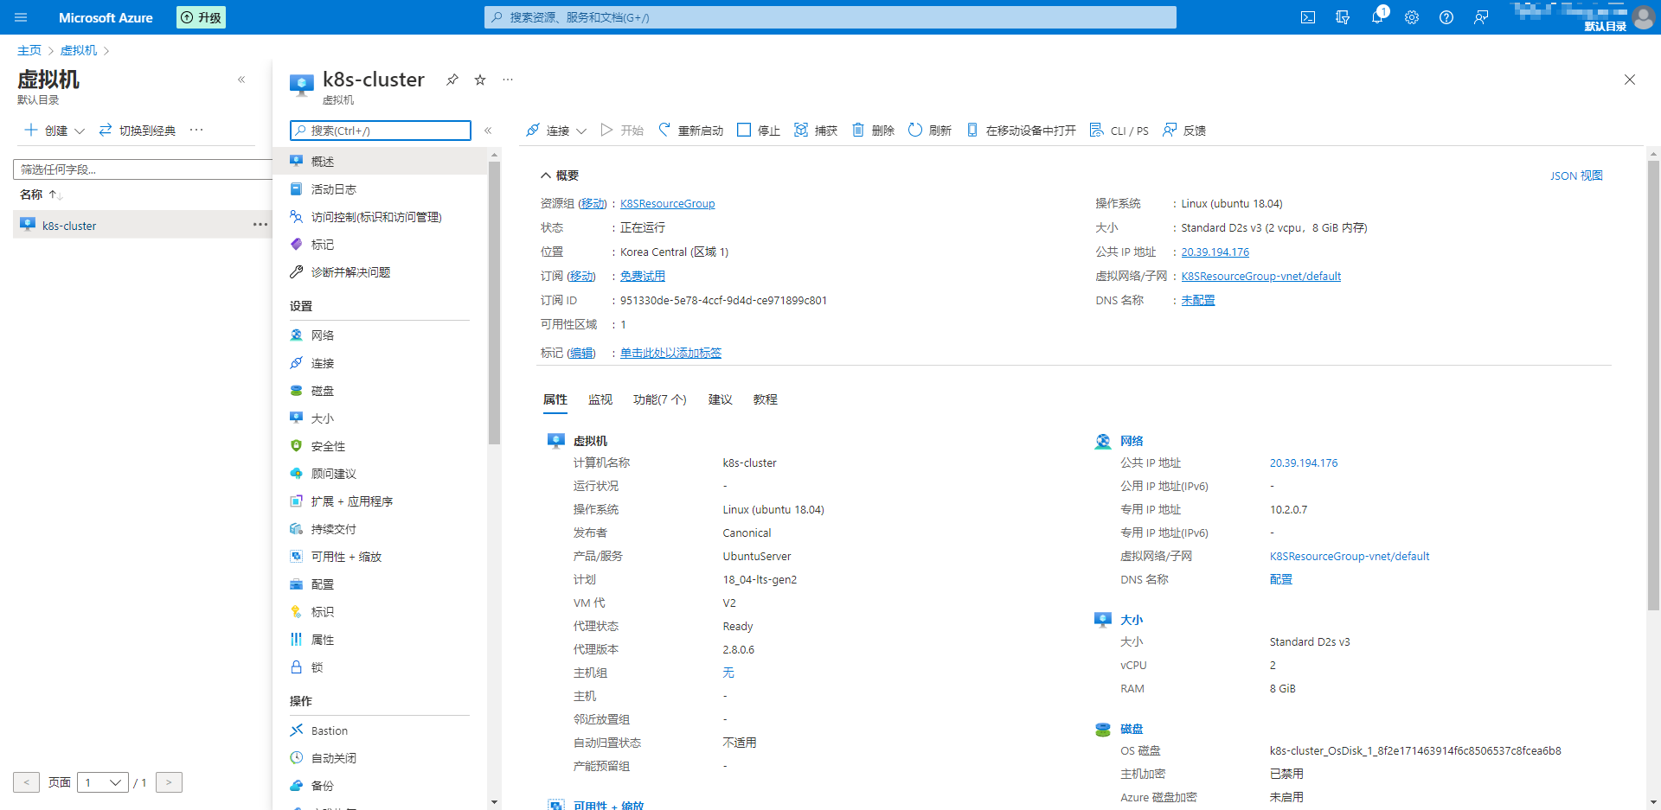Click 捕获 capture button

(816, 131)
